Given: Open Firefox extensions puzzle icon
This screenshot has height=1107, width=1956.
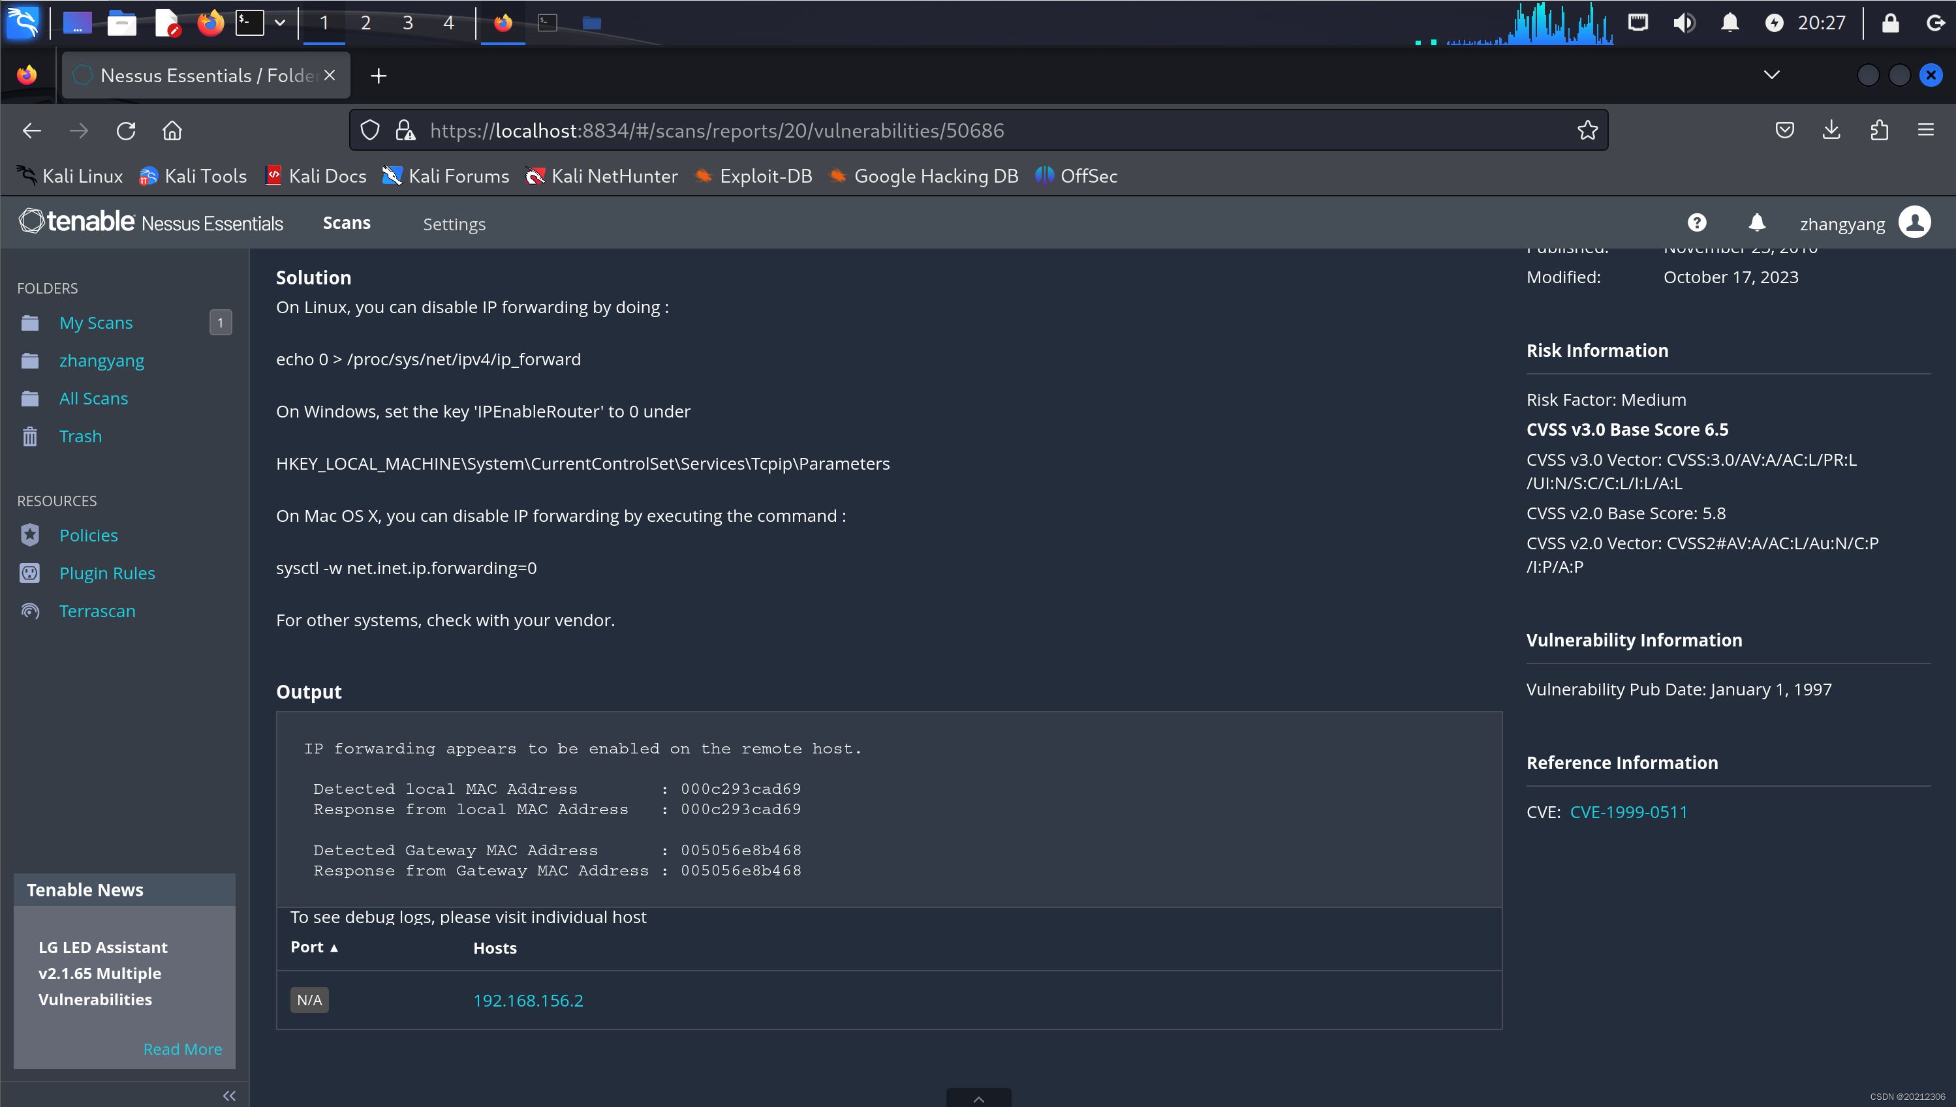Looking at the screenshot, I should (x=1878, y=130).
